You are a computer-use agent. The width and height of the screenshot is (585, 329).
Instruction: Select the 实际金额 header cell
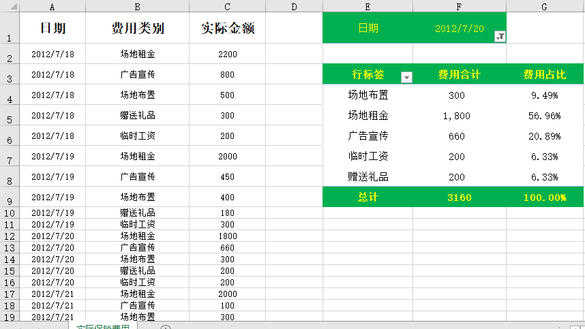click(x=227, y=29)
